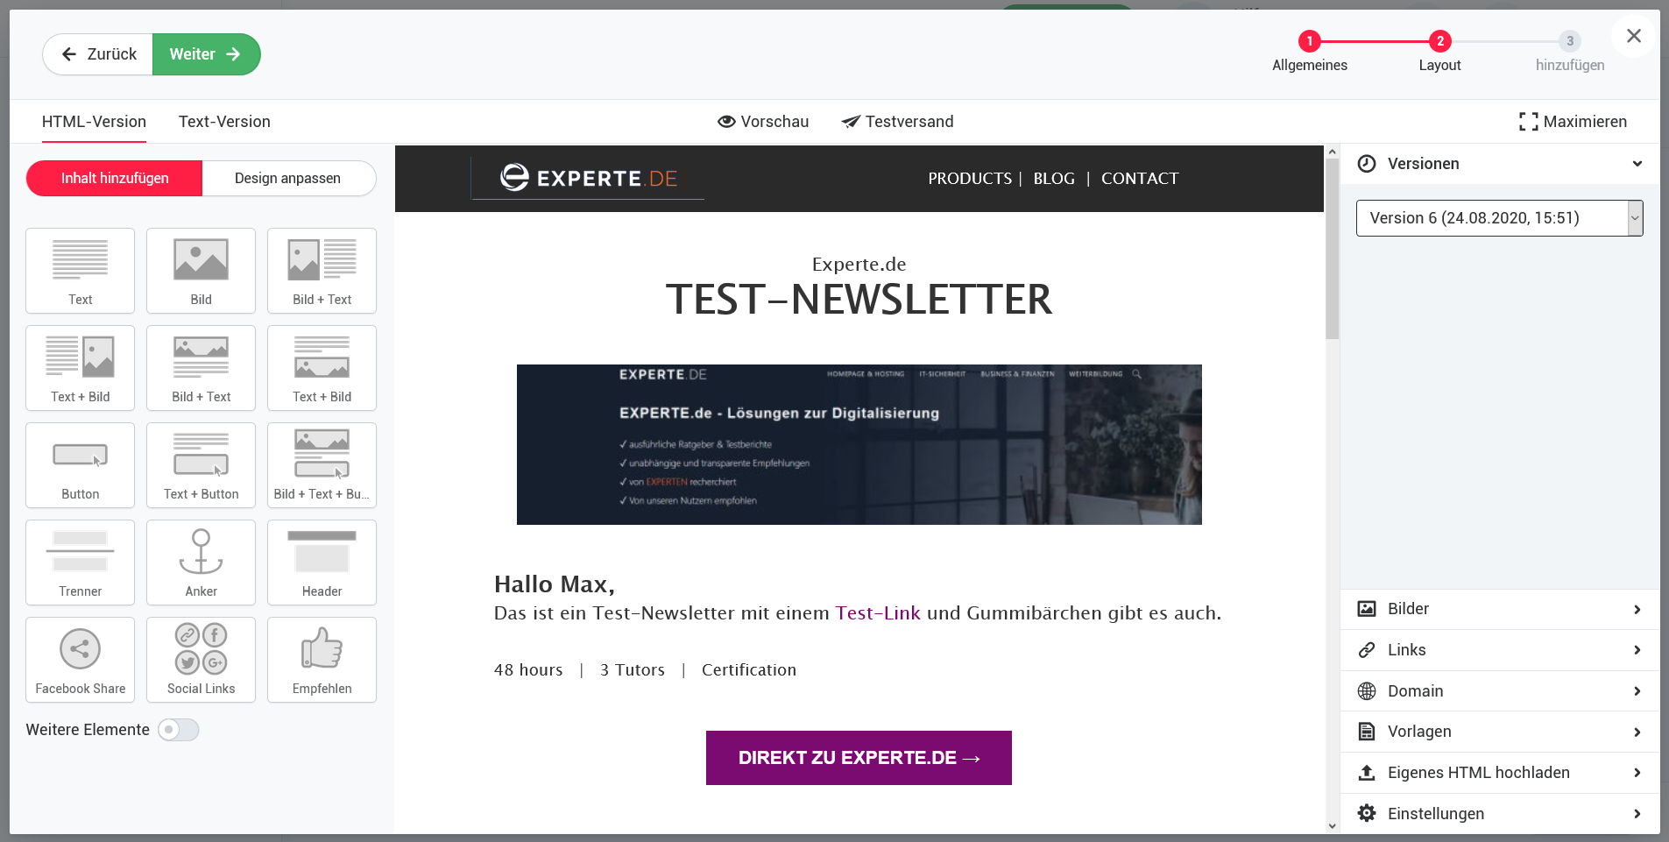
Task: Insert the Text + Button element
Action: click(201, 465)
